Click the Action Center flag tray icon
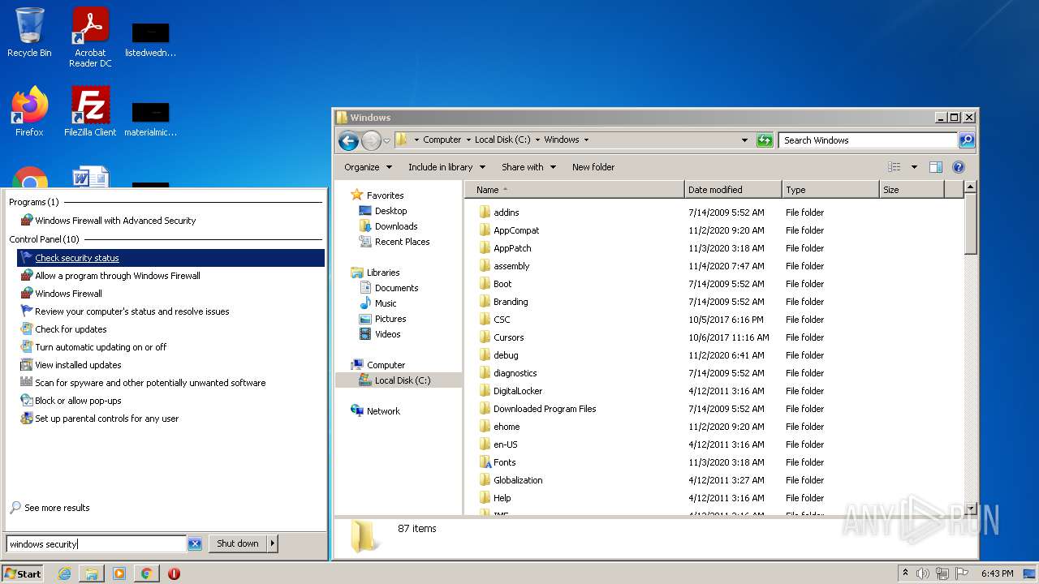Viewport: 1039px width, 584px height. tap(961, 573)
